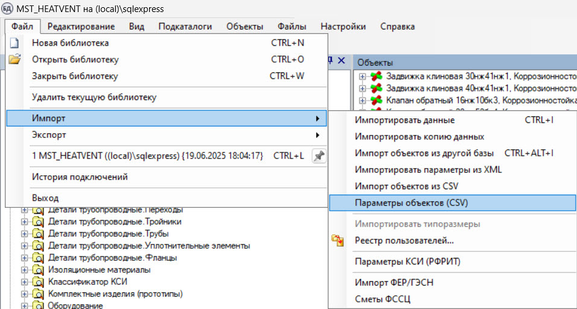This screenshot has width=577, height=309.
Task: Select Импорт ФЕР/ГЭСН
Action: (x=453, y=282)
